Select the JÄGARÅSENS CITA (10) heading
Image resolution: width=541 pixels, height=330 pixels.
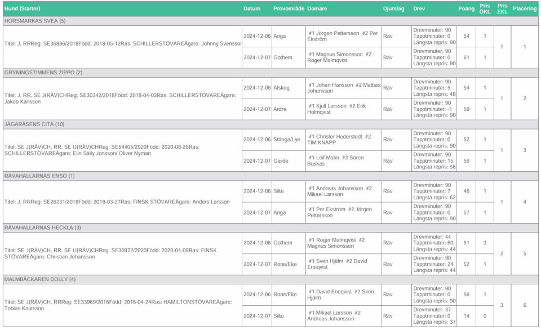point(34,124)
